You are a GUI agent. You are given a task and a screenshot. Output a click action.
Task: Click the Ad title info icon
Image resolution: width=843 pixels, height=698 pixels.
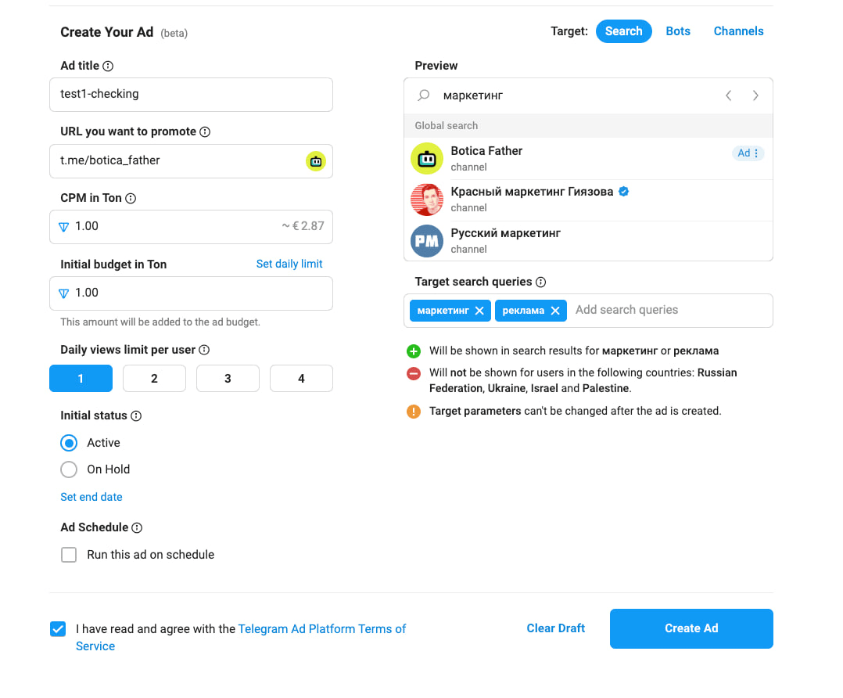coord(108,67)
